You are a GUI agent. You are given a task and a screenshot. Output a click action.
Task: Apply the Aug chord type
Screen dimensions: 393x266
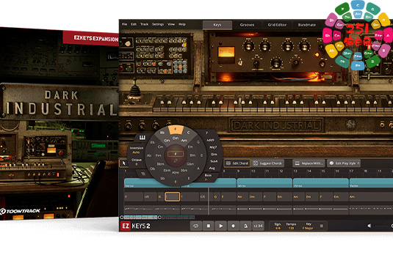[x=212, y=169]
